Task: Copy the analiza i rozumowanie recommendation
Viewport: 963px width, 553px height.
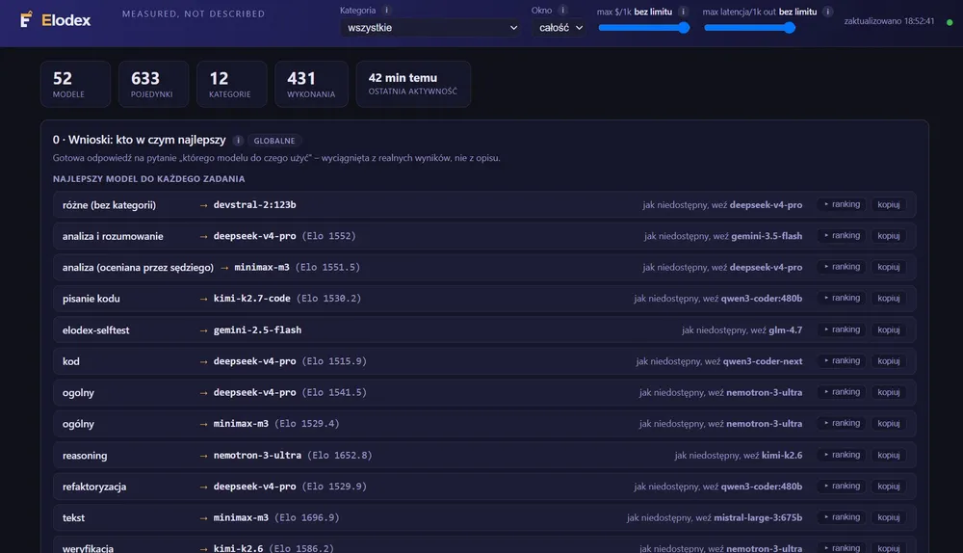Action: point(888,236)
